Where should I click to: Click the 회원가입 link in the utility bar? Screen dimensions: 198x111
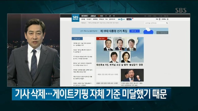166,16
